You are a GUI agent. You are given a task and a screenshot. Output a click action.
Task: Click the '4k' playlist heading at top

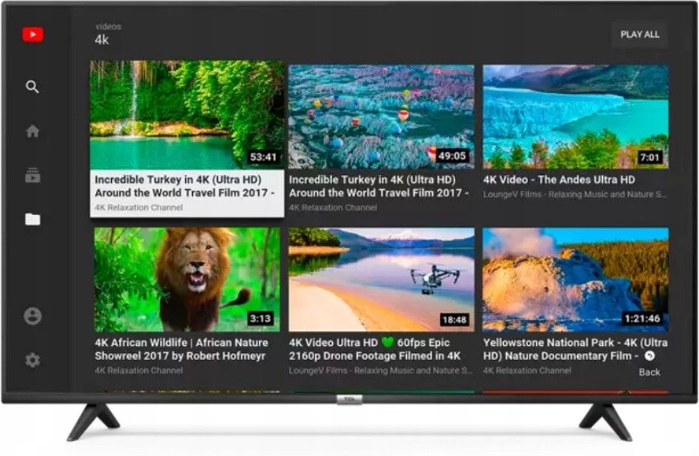[102, 40]
